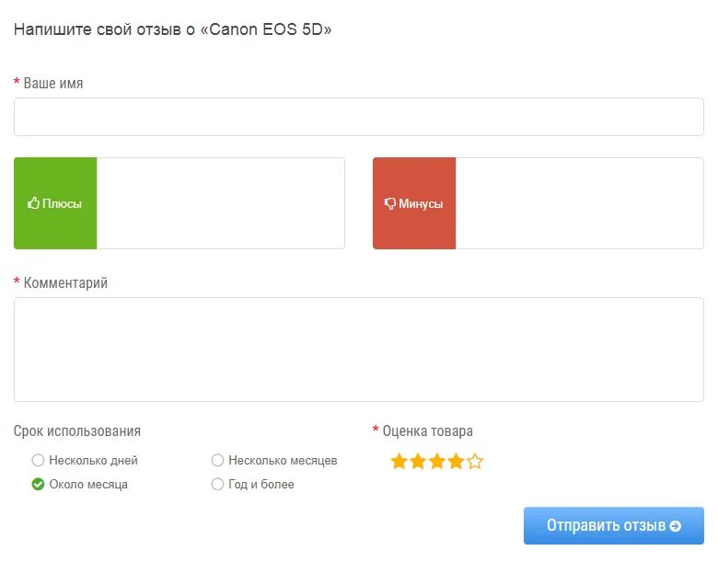The image size is (718, 562).
Task: Set rating to three stars
Action: pyautogui.click(x=436, y=462)
